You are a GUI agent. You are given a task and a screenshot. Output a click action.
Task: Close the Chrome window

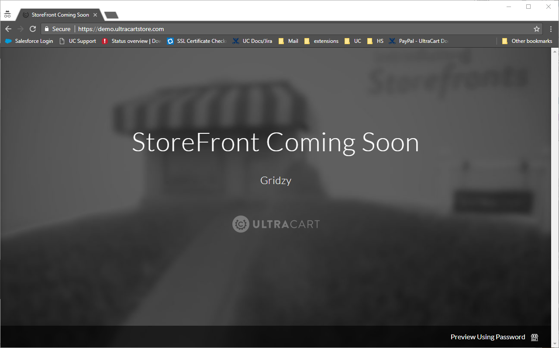[x=549, y=7]
